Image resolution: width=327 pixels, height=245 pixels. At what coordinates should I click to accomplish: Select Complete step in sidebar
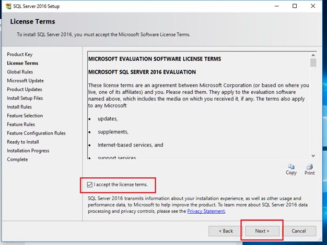(x=17, y=159)
